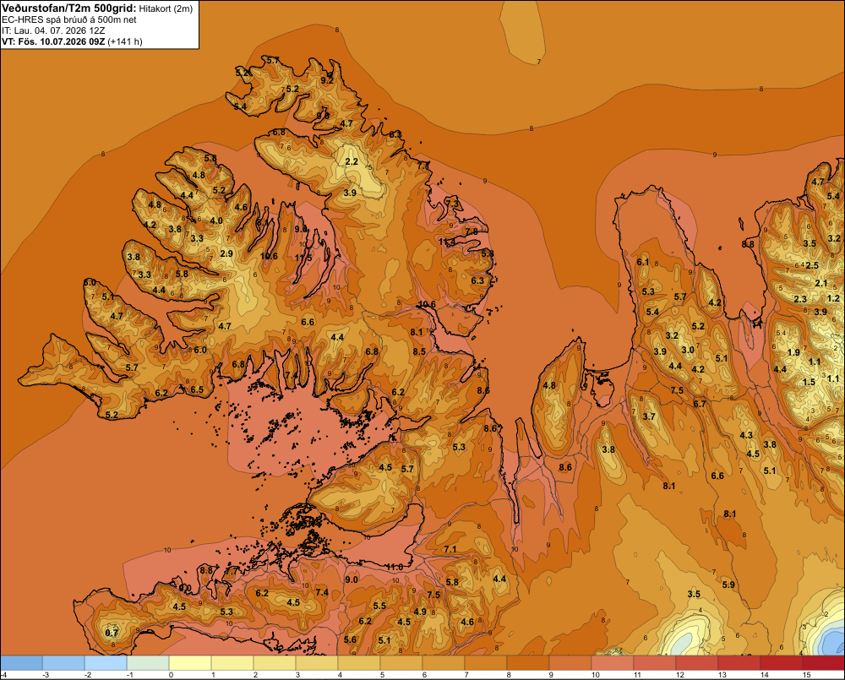
Task: Click the legend swatch between 4 and 5
Action: (359, 663)
